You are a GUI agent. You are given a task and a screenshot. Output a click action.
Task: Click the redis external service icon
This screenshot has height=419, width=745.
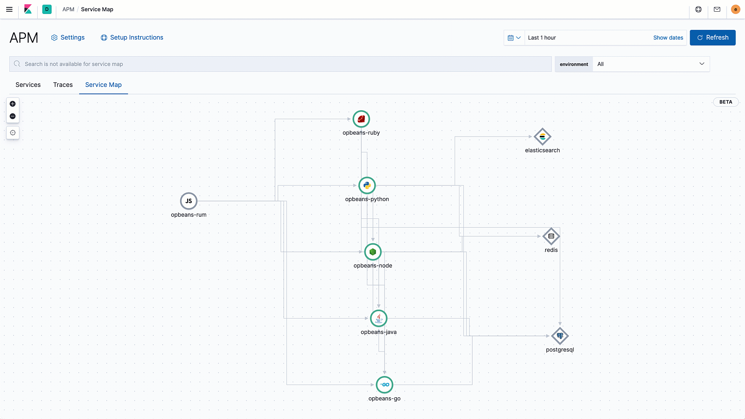click(551, 236)
